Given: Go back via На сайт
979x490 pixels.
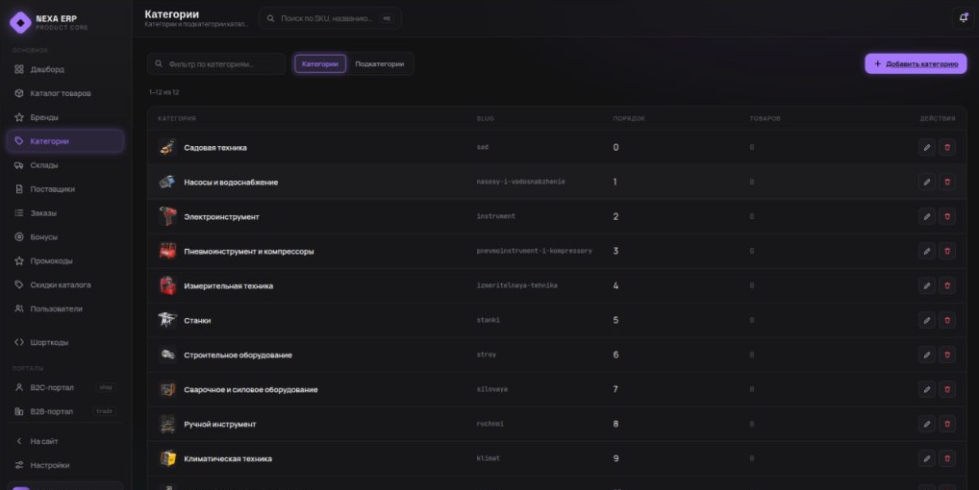Looking at the screenshot, I should pos(65,441).
